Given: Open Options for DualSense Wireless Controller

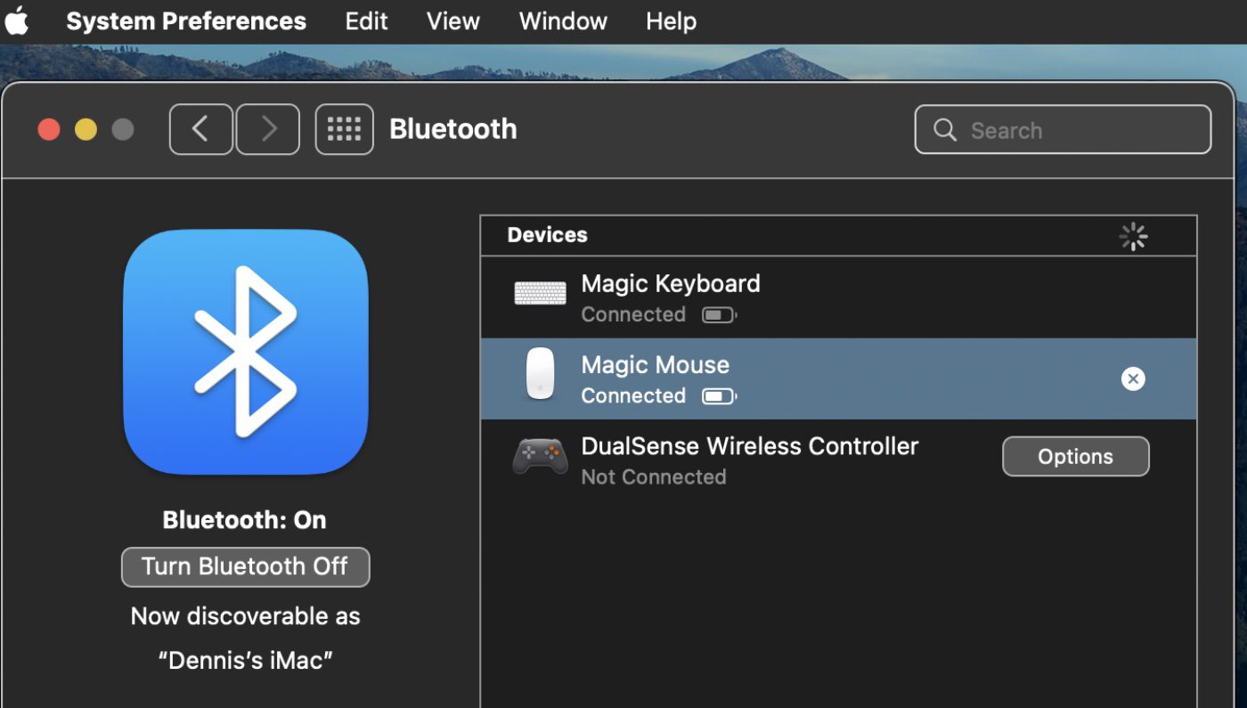Looking at the screenshot, I should (x=1075, y=457).
